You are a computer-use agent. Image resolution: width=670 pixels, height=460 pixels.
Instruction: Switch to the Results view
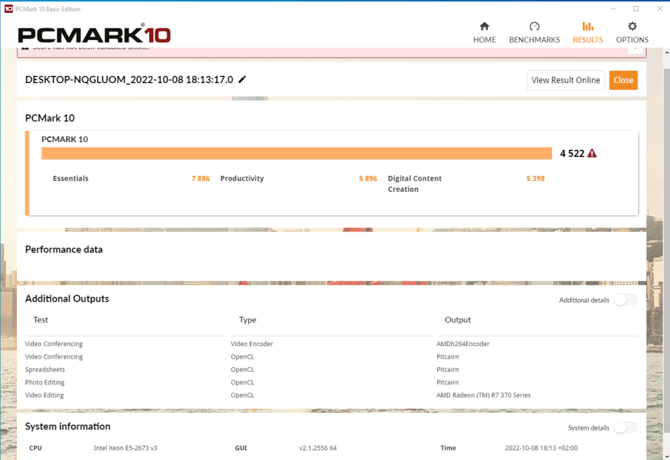588,33
